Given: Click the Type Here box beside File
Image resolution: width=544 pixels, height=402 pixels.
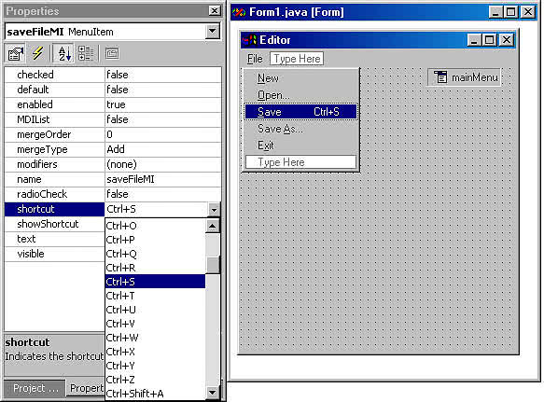Looking at the screenshot, I should [297, 59].
